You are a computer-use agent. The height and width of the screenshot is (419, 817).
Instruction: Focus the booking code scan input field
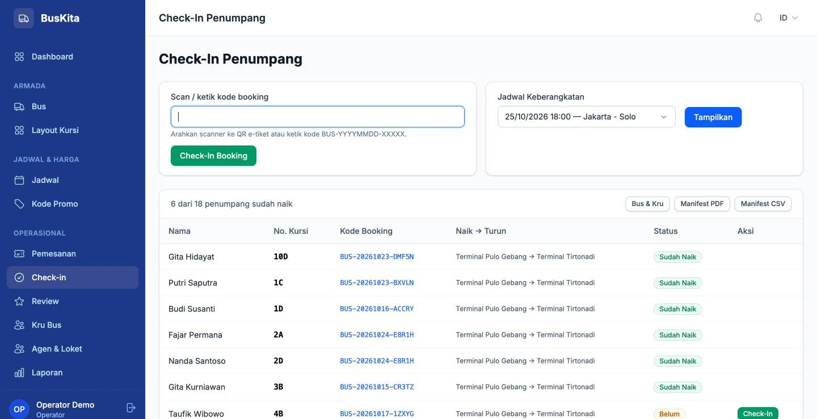click(318, 117)
